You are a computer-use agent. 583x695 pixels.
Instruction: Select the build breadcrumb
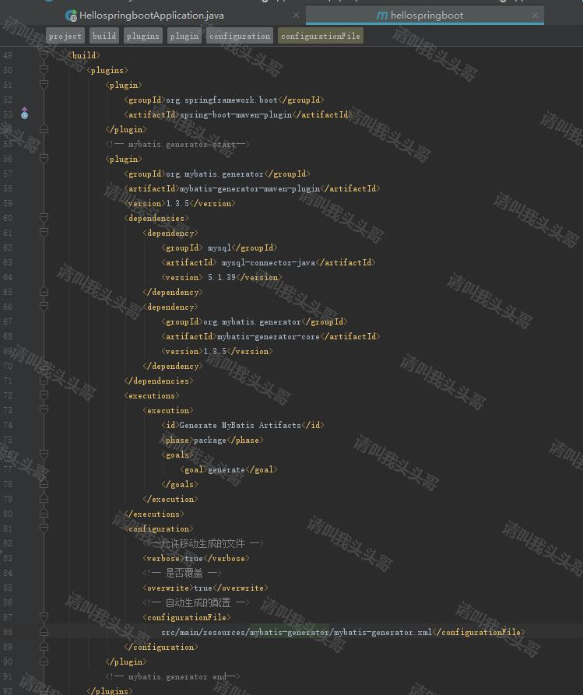(104, 36)
